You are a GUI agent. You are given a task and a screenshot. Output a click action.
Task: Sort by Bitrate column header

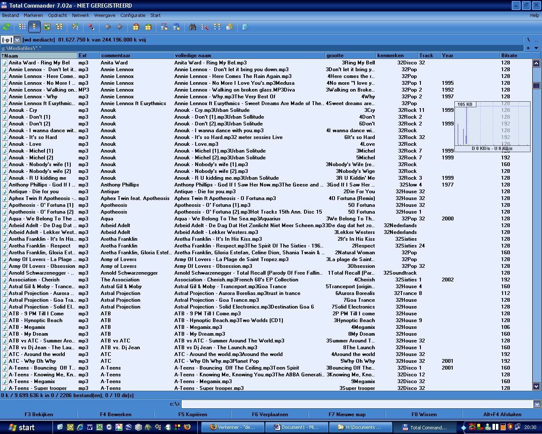tap(520, 56)
